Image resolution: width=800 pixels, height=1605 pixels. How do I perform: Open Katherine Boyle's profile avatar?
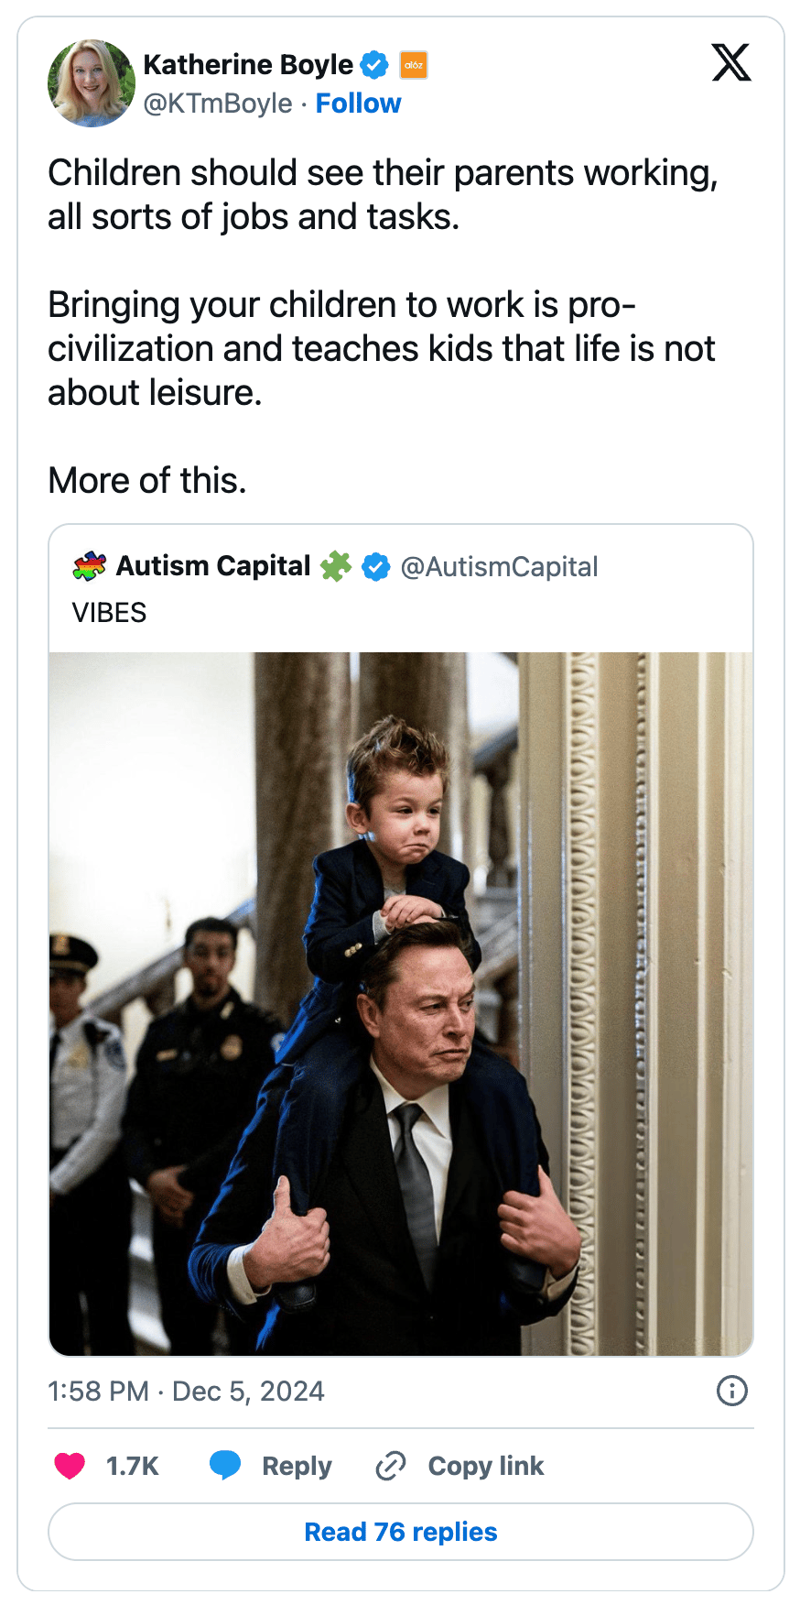pos(91,83)
